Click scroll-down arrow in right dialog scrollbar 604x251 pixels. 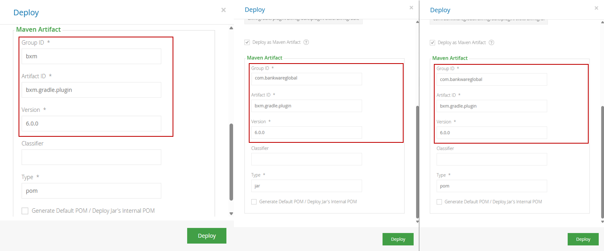click(602, 222)
